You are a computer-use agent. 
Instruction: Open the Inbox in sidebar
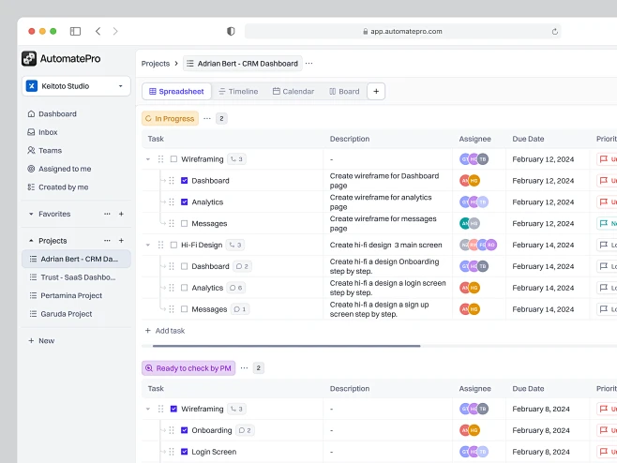pos(48,132)
